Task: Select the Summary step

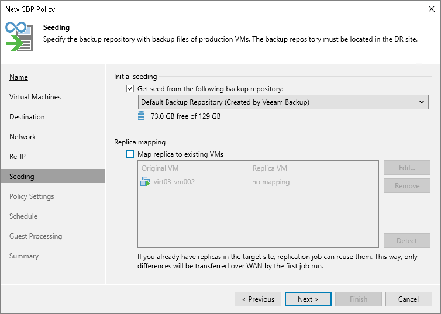Action: coord(24,256)
